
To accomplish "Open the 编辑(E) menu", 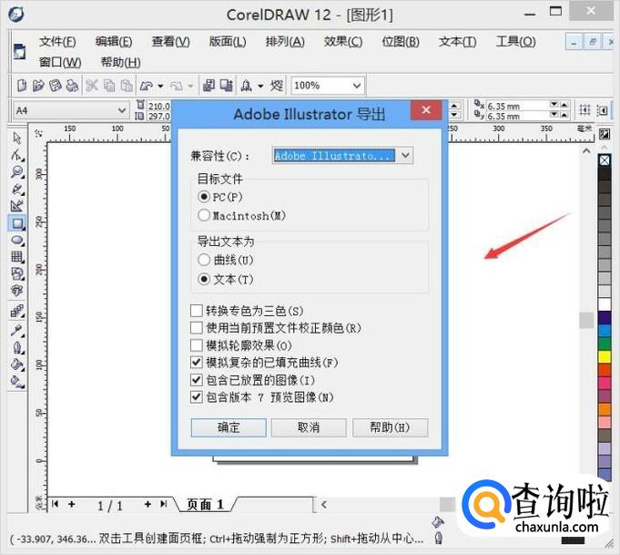I will [x=114, y=42].
